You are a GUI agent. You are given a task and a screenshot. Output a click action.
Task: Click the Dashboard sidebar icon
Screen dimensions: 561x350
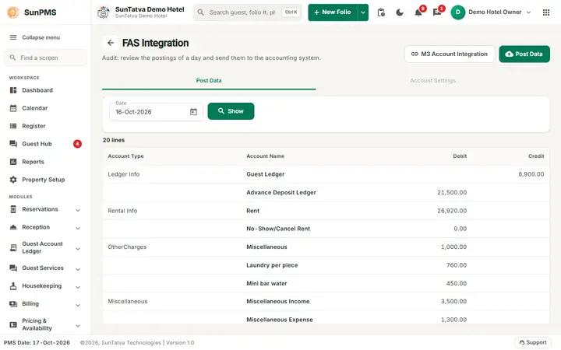tap(13, 90)
